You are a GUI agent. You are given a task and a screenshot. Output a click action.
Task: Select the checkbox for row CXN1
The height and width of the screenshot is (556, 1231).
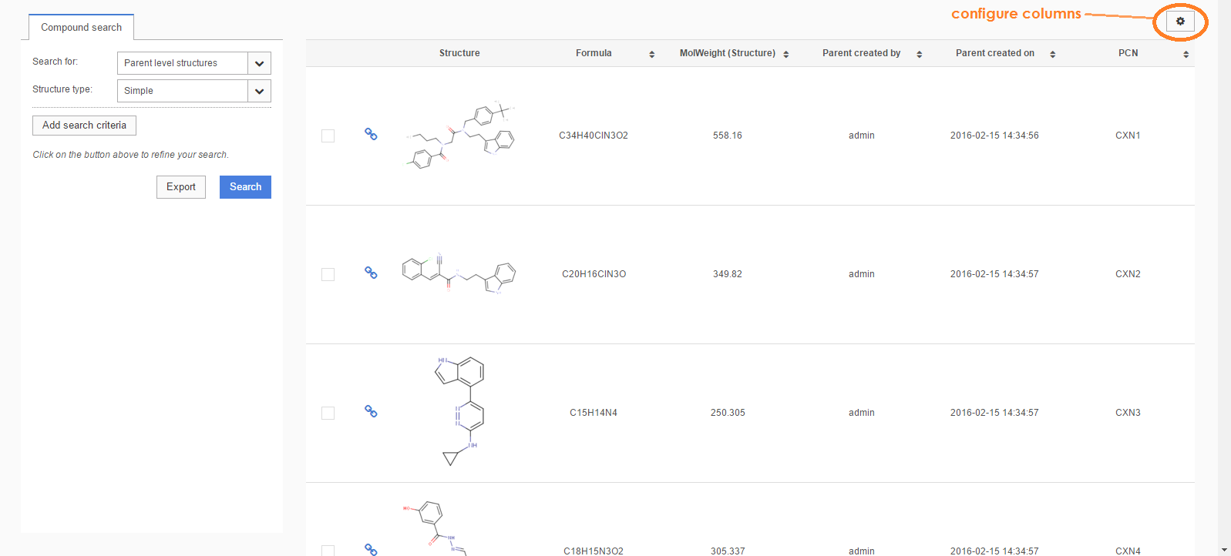(x=328, y=136)
